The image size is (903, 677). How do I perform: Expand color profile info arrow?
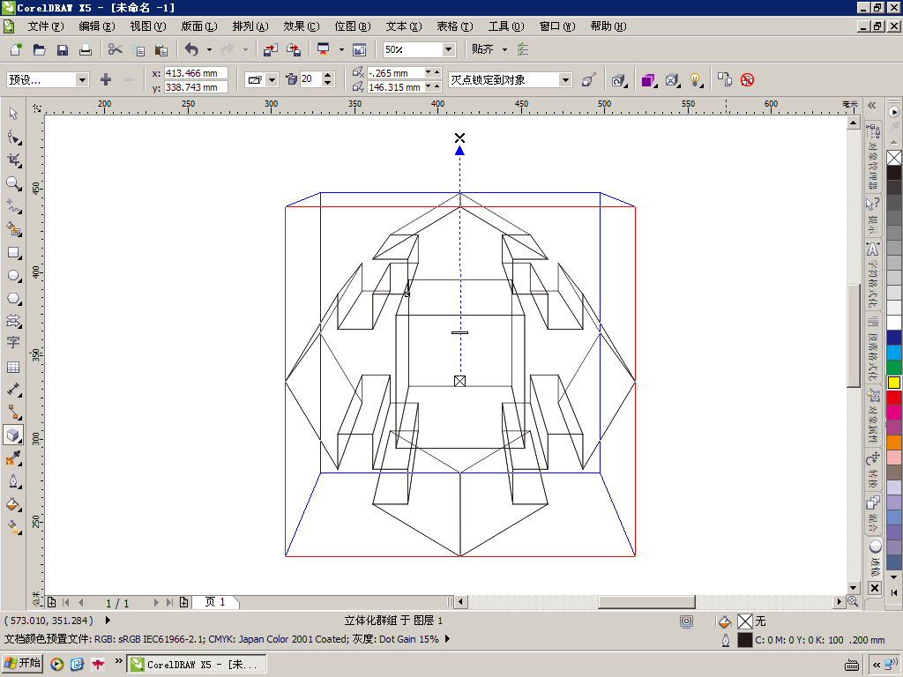447,639
